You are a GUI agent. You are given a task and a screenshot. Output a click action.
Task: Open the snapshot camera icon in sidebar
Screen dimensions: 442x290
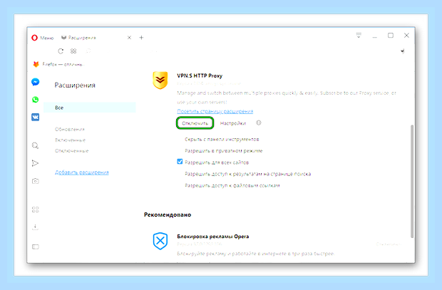[x=35, y=181]
